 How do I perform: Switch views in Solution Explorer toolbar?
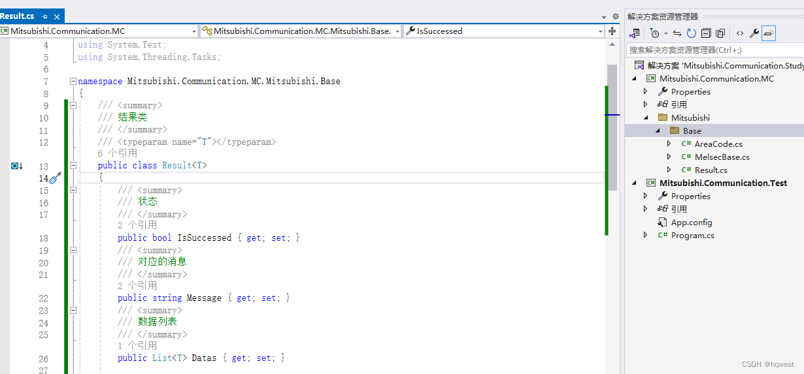click(634, 33)
